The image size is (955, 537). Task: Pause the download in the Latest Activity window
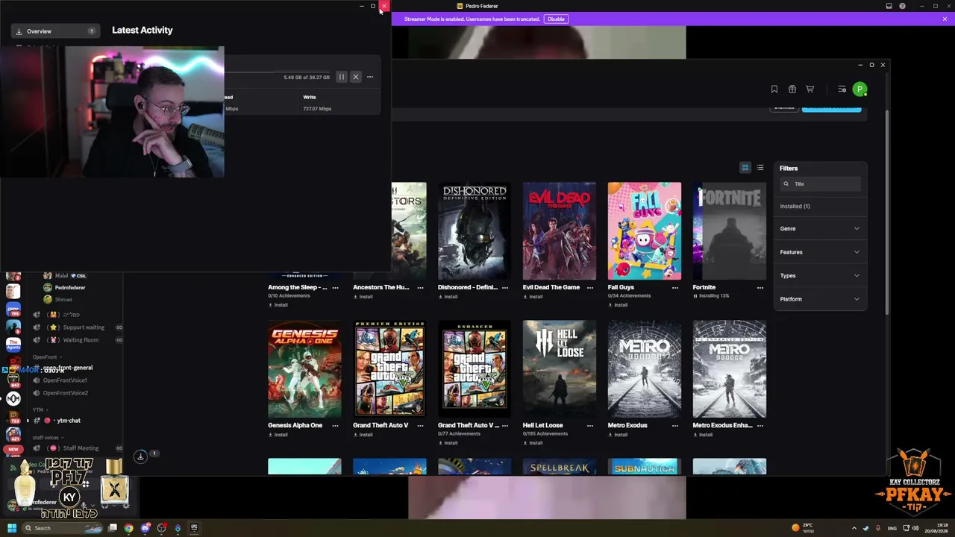(342, 77)
